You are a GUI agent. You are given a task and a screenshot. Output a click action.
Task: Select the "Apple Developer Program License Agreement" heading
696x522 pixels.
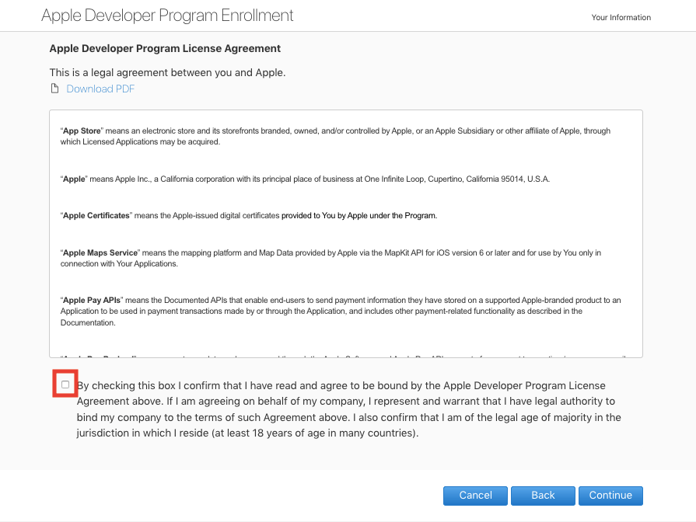point(165,48)
